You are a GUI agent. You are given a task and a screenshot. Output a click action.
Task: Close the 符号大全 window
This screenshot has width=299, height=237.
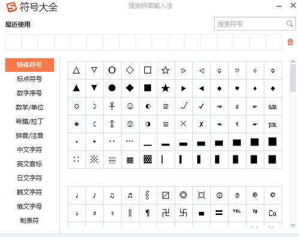tap(293, 5)
